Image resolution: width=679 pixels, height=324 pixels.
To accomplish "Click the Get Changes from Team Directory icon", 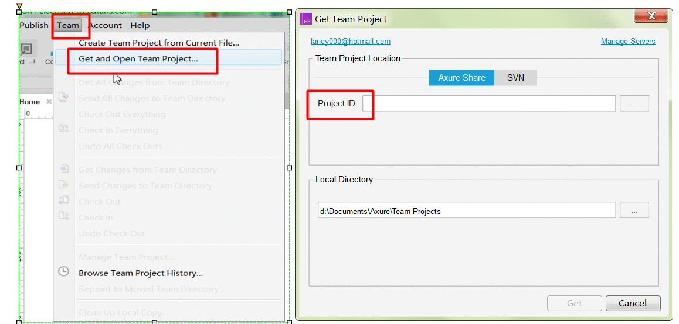I will click(x=64, y=168).
